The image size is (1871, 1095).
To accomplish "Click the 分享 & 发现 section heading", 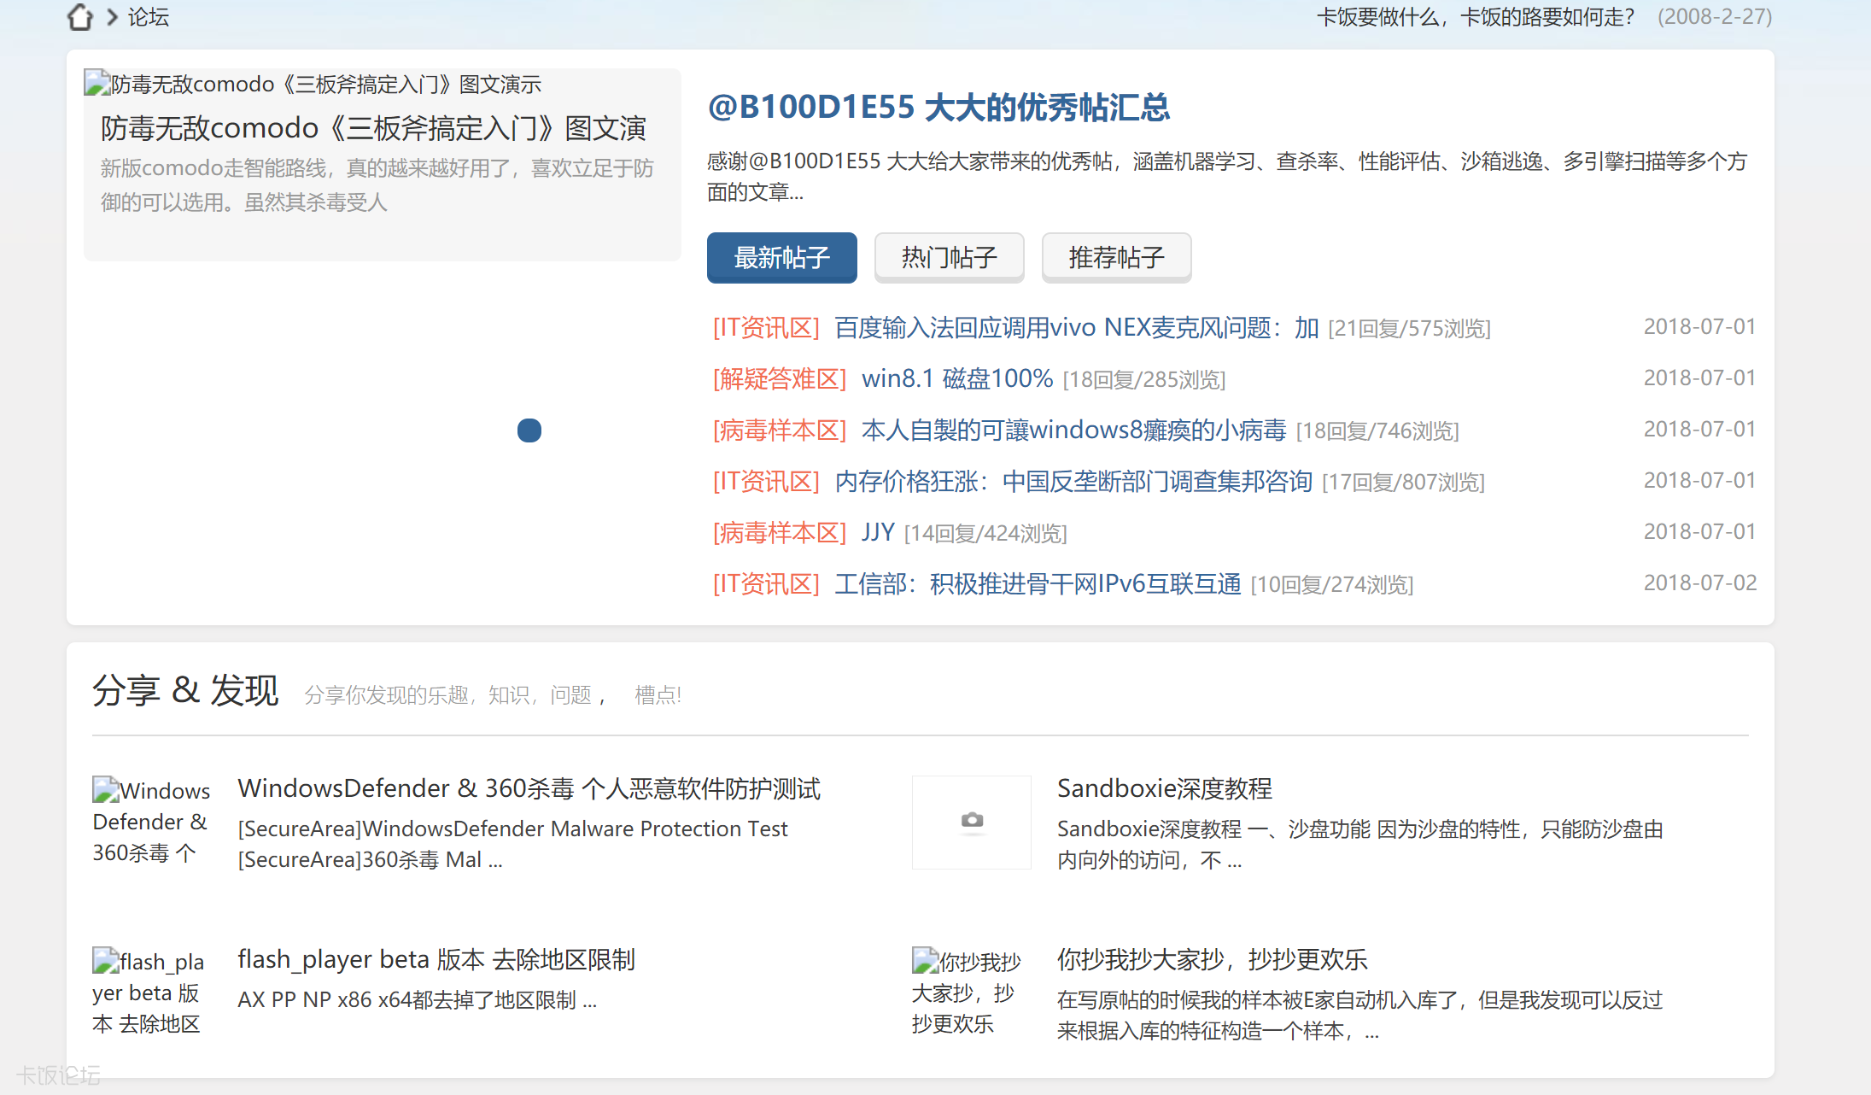I will [x=185, y=690].
